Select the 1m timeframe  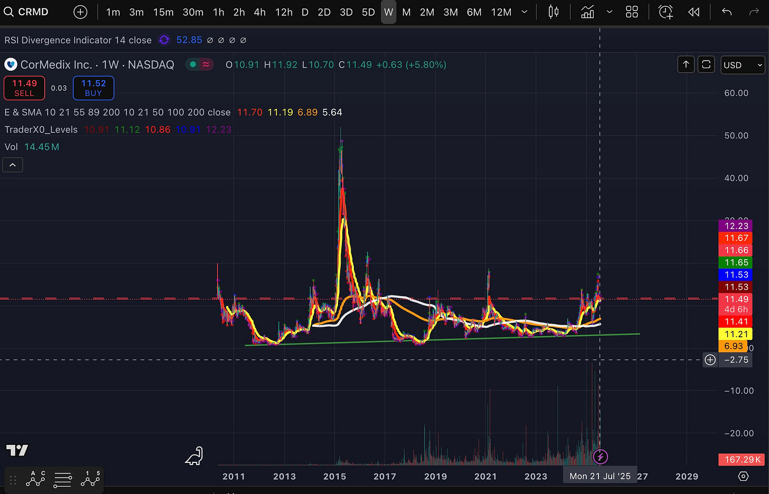click(x=113, y=12)
